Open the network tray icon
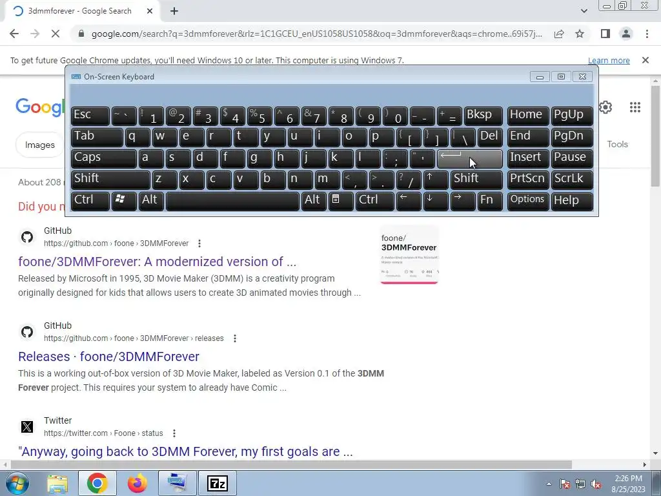This screenshot has height=496, width=661. click(x=580, y=484)
